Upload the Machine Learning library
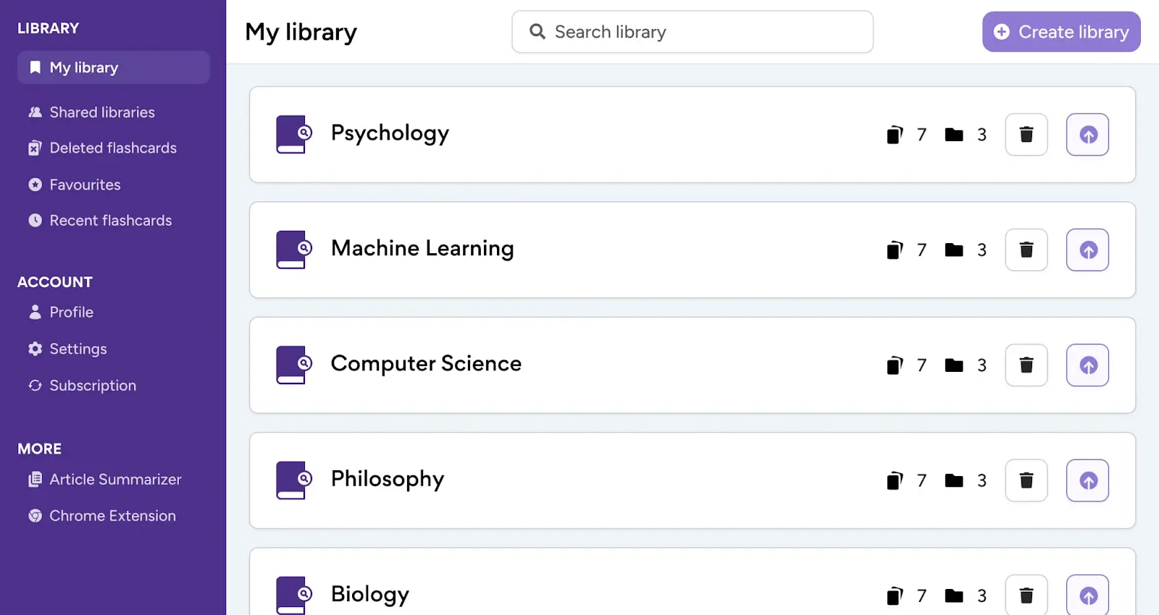Image resolution: width=1159 pixels, height=615 pixels. [1087, 250]
